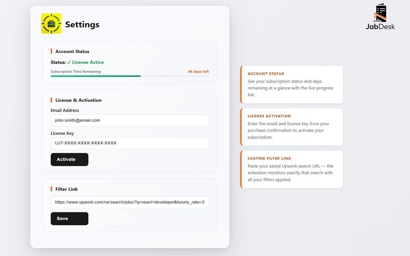Click the 86 days left label
Image resolution: width=410 pixels, height=256 pixels.
pyautogui.click(x=198, y=71)
